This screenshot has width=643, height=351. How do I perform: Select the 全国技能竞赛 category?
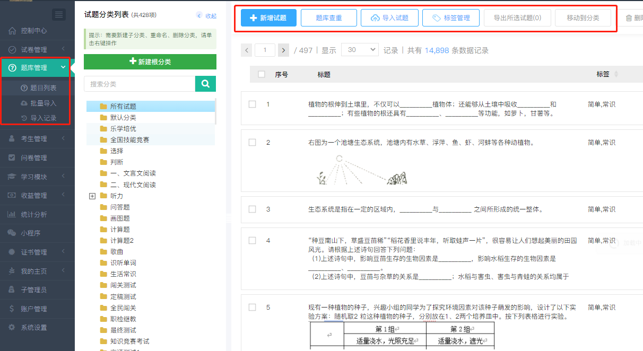click(x=129, y=139)
